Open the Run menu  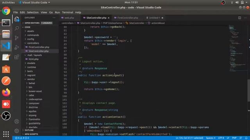[57, 12]
